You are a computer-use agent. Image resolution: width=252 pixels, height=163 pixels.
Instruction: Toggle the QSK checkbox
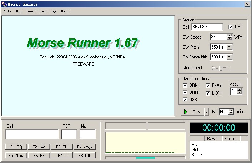tap(231, 27)
